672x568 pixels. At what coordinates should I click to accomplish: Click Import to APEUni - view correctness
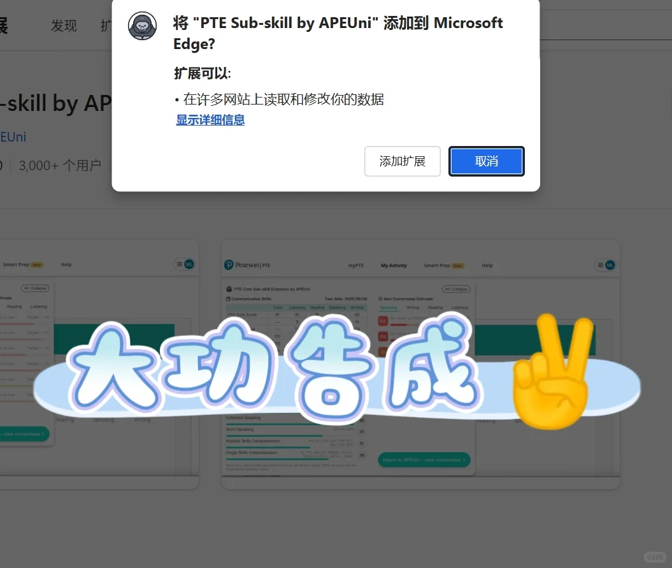(424, 460)
